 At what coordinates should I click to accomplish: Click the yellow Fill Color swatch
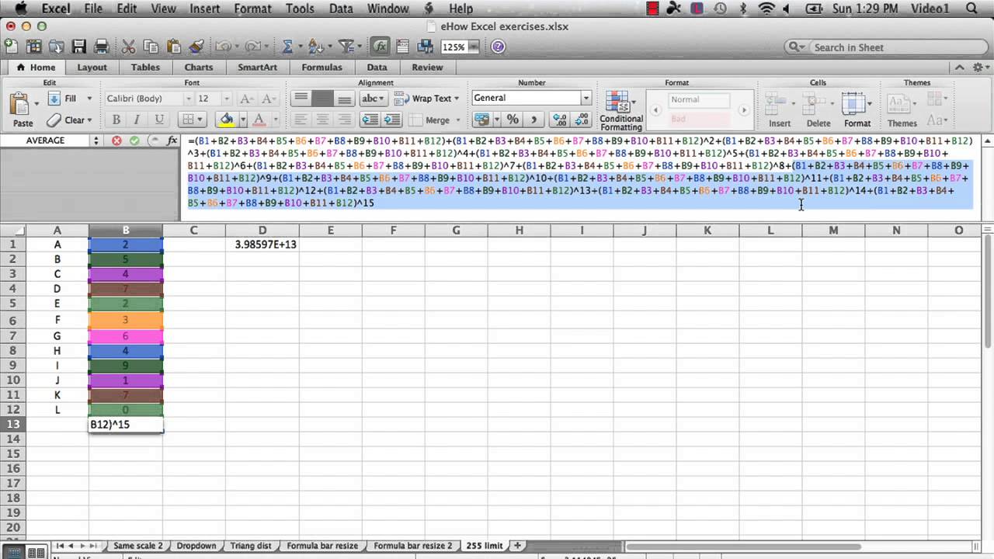(226, 120)
